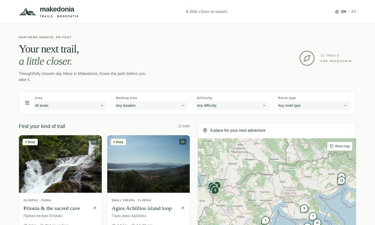Viewport: 375px width, 225px height.
Task: Select map marker number 11
Action: click(x=317, y=222)
